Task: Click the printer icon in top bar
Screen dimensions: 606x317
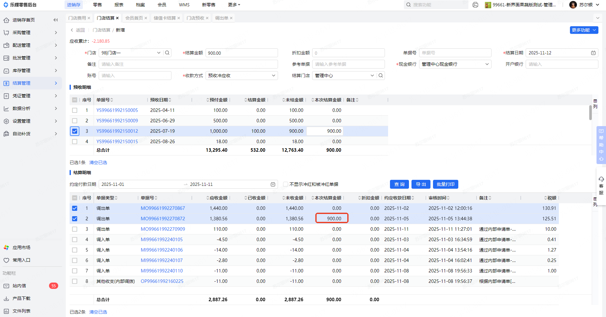Action: tap(475, 5)
